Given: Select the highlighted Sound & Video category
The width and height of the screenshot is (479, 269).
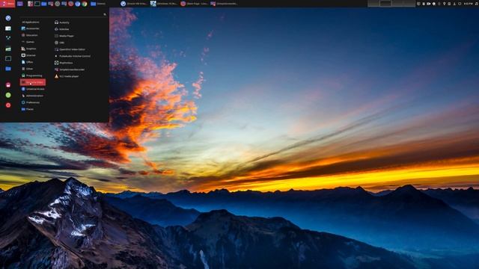Looking at the screenshot, I should (x=33, y=82).
